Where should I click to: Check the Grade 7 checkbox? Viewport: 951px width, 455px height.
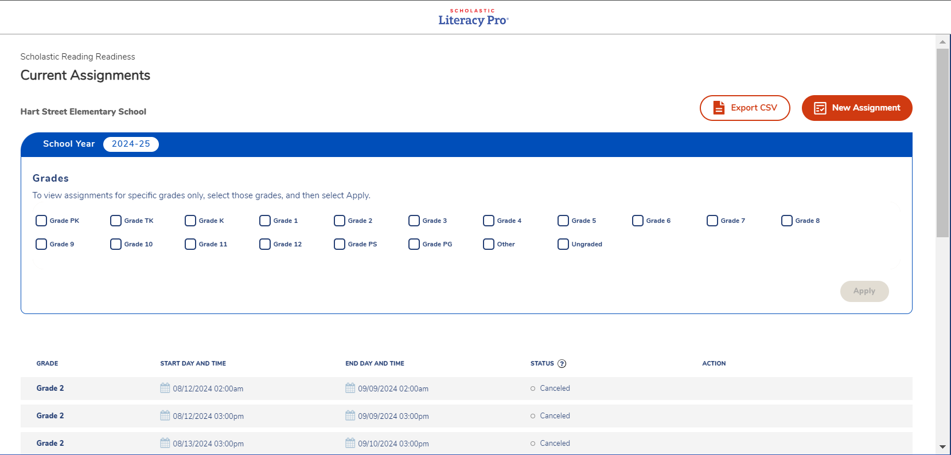712,221
